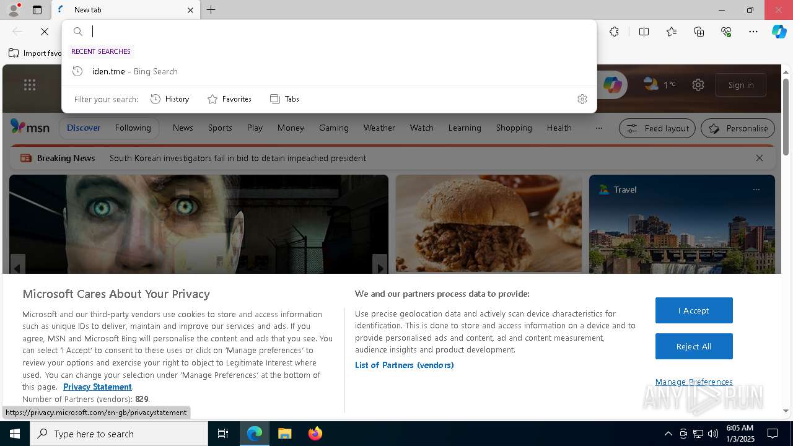Open the MSN apps grid launcher

pyautogui.click(x=30, y=85)
